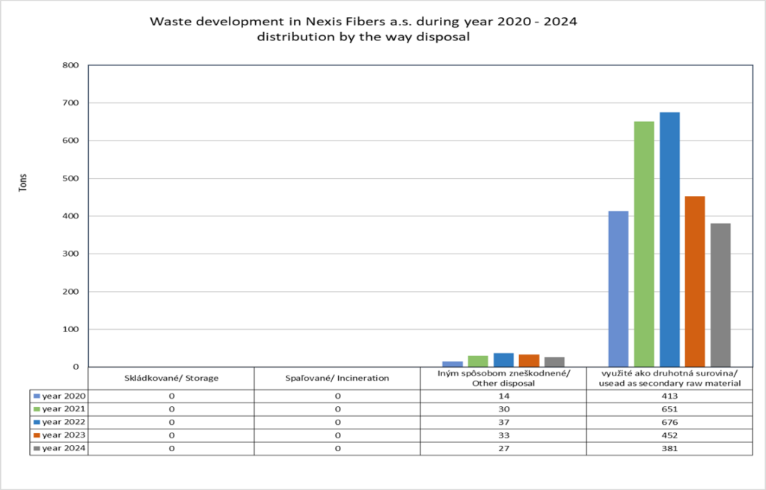Click the 'Tons' vertical axis label

point(23,183)
